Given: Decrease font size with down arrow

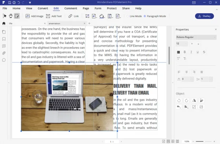Looking at the screenshot, I should point(198,44).
